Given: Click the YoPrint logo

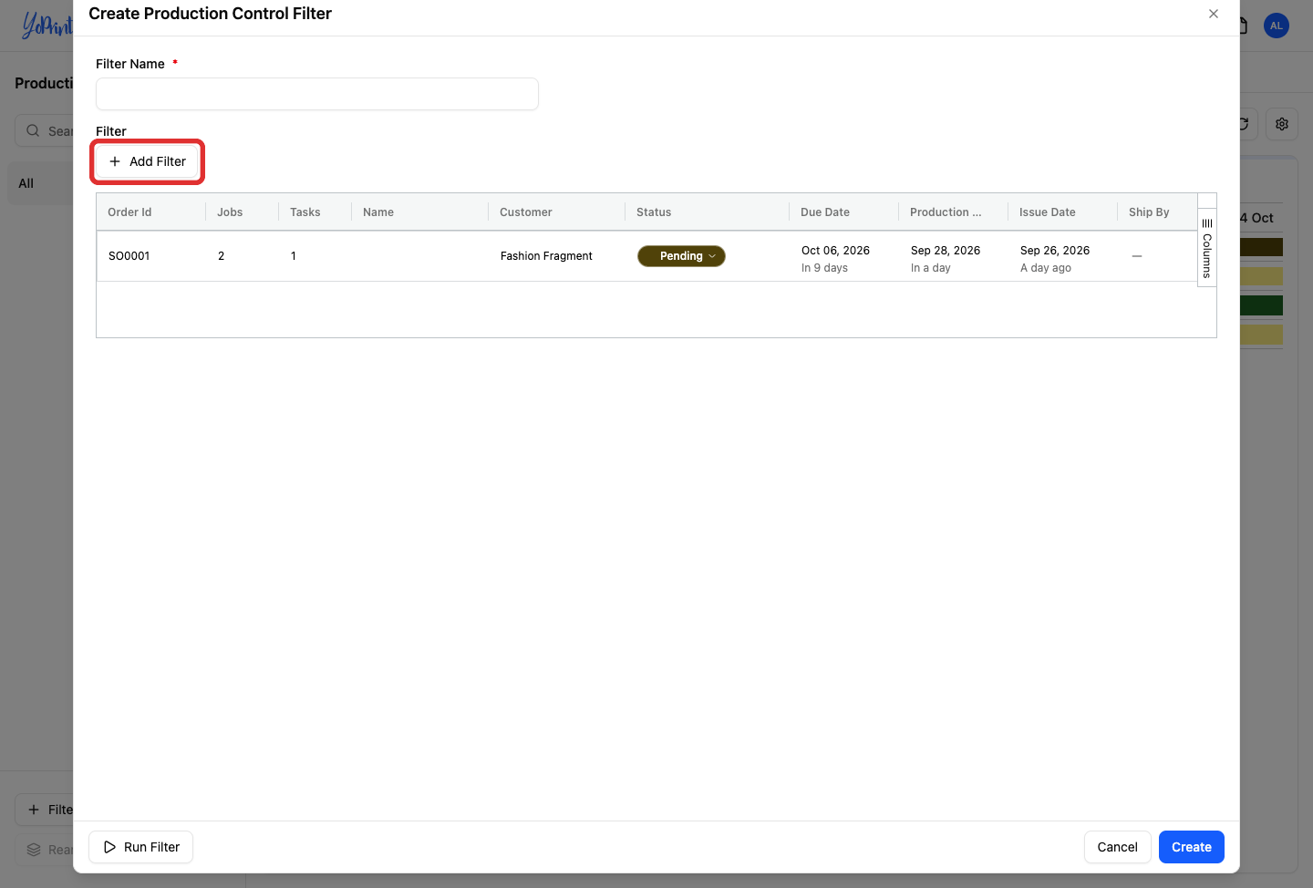Looking at the screenshot, I should point(47,26).
